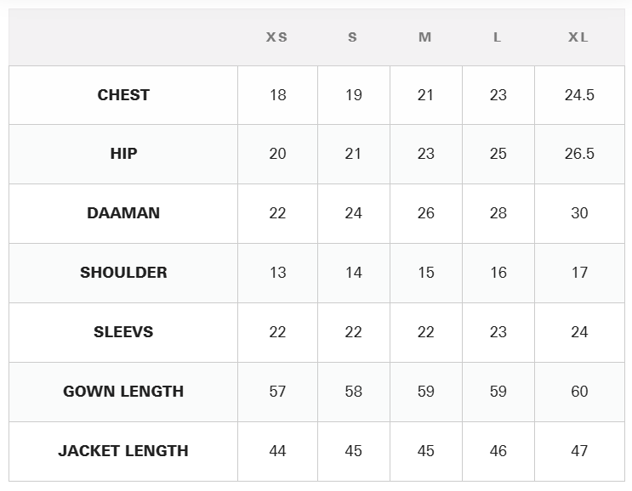The image size is (632, 491).
Task: Click the SHOULDER row label
Action: [x=123, y=273]
